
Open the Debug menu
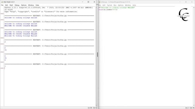tap(17, 5)
